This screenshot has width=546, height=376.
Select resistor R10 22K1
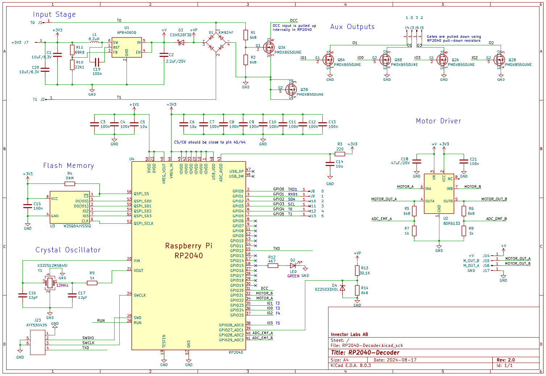[72, 65]
